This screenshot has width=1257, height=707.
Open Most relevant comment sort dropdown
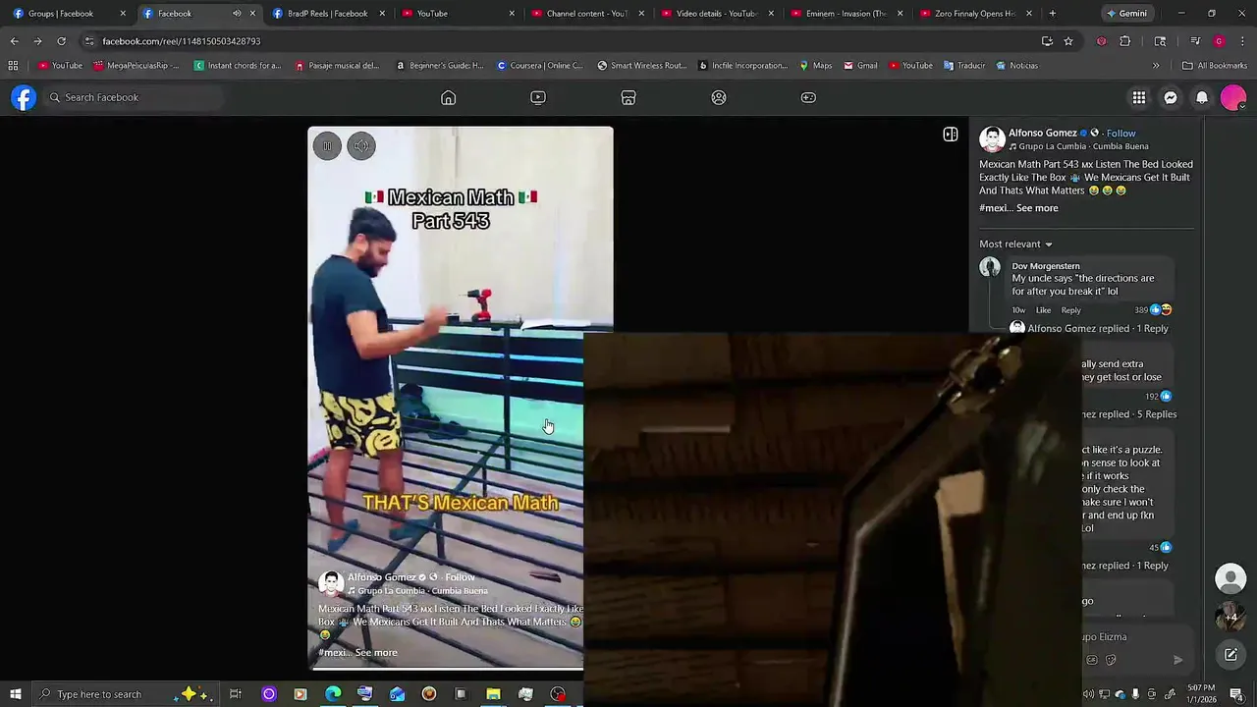tap(1015, 244)
